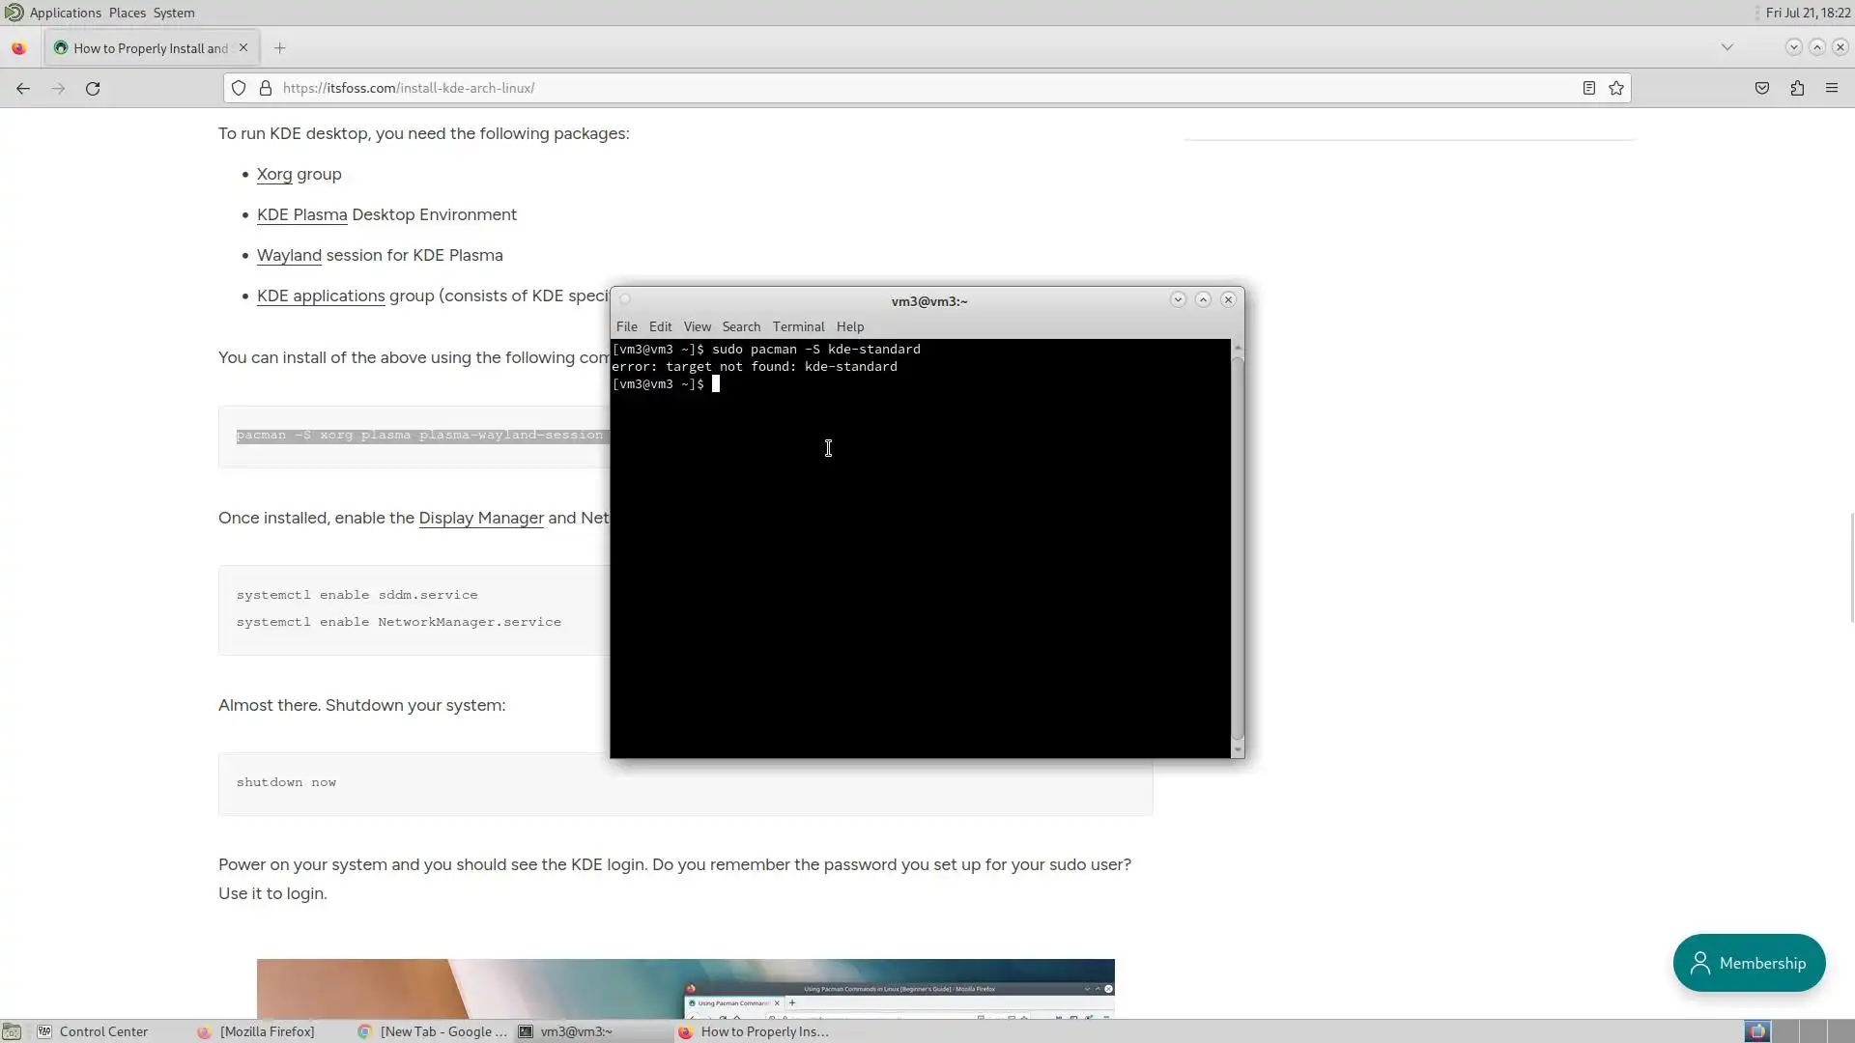The height and width of the screenshot is (1043, 1855).
Task: Bookmark this page with star icon
Action: pos(1616,88)
